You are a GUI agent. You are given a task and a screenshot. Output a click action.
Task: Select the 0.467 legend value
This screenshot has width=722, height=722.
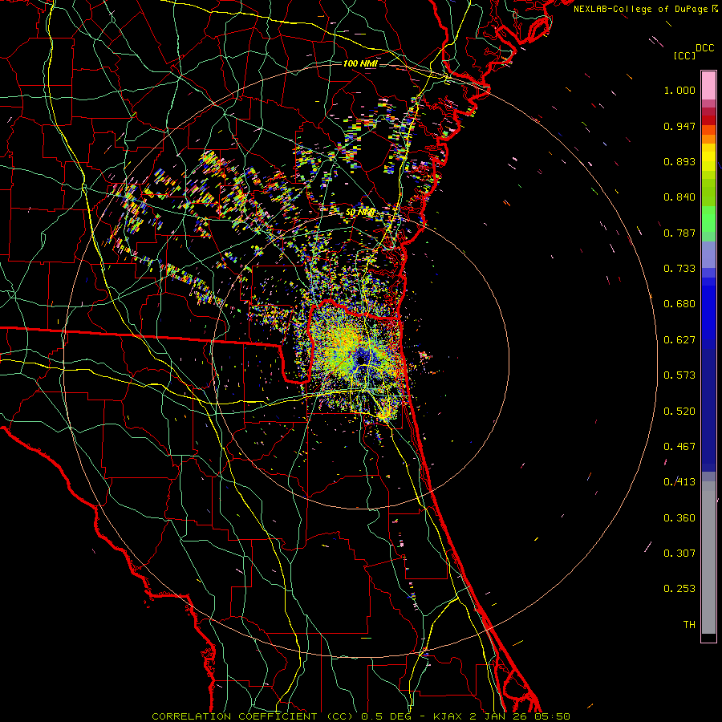(679, 447)
